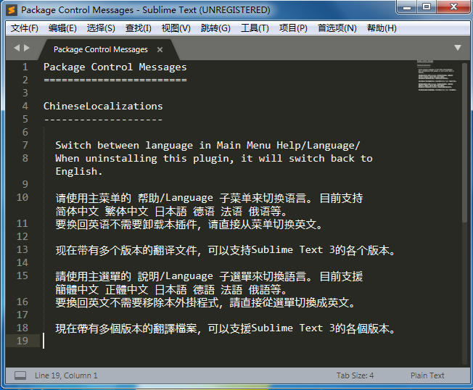Click the '现在带有多个版本的翻译文件' line

point(226,250)
